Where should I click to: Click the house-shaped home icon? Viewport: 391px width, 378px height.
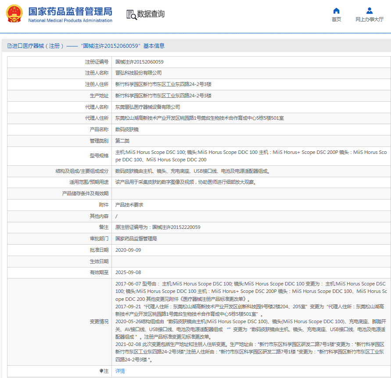336,11
